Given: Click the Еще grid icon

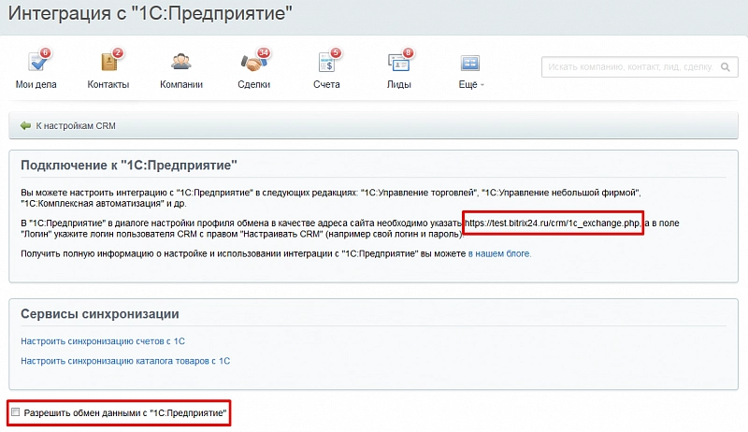Looking at the screenshot, I should (470, 63).
